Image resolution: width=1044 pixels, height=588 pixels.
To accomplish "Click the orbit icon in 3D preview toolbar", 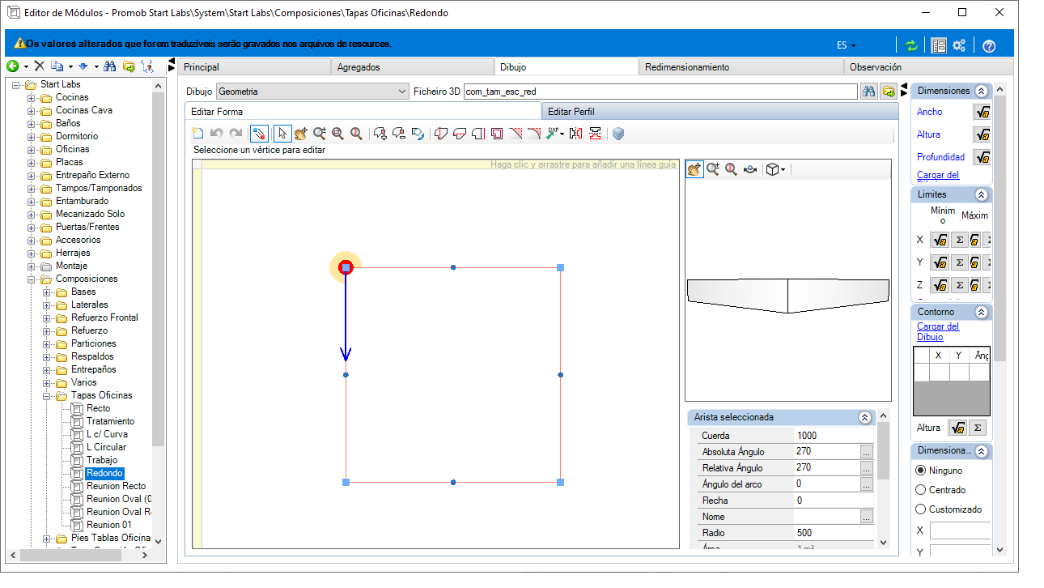I will [x=750, y=169].
